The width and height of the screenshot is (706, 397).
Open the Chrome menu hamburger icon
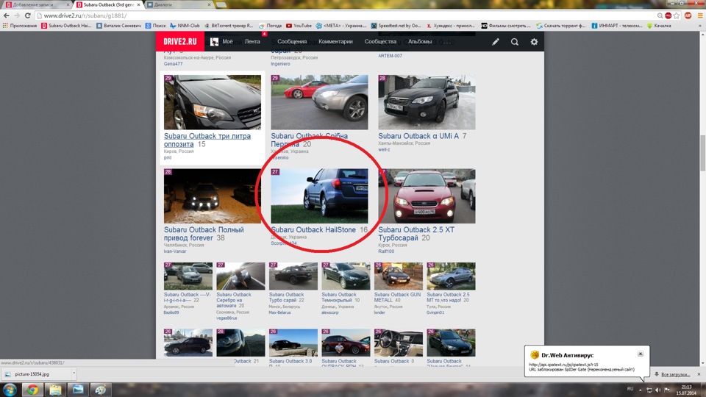point(699,15)
